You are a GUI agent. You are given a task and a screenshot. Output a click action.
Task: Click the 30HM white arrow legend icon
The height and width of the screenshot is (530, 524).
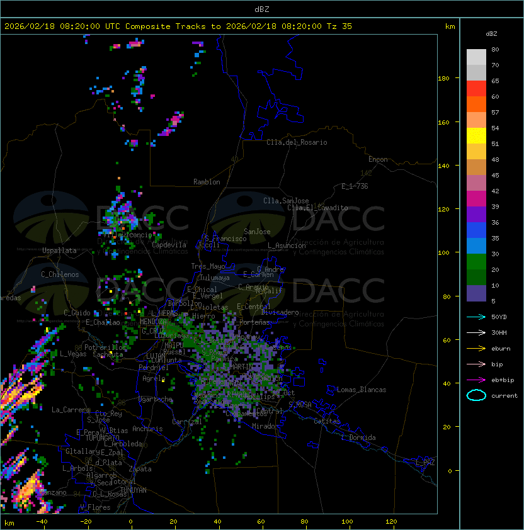coord(476,332)
